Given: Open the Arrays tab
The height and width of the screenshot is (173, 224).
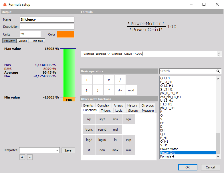Looking at the screenshot, I should [118, 105].
